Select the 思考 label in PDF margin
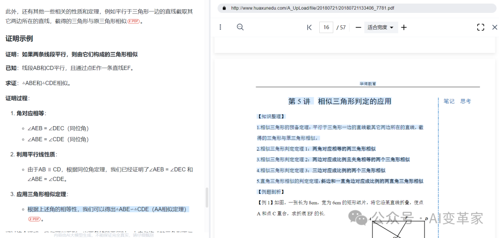The image size is (499, 238). pos(465,101)
